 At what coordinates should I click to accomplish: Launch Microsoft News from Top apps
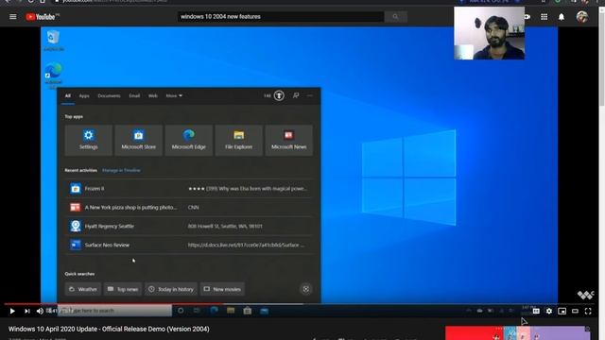(x=289, y=141)
